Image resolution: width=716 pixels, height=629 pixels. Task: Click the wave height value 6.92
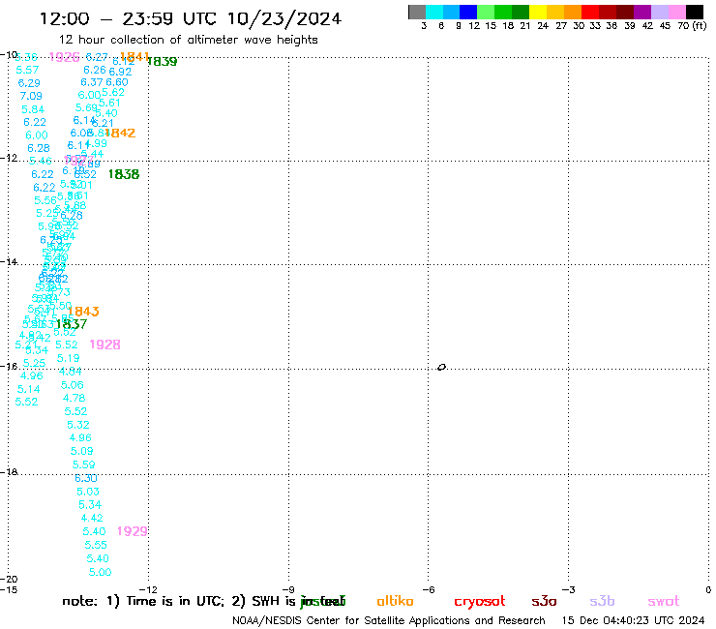tap(121, 72)
